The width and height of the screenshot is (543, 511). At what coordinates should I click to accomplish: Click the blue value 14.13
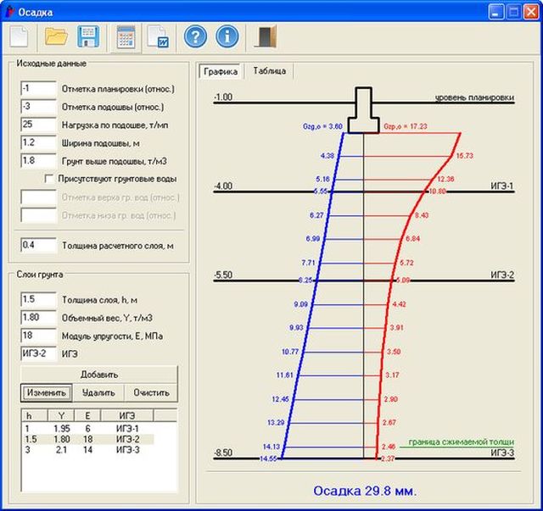pos(271,447)
